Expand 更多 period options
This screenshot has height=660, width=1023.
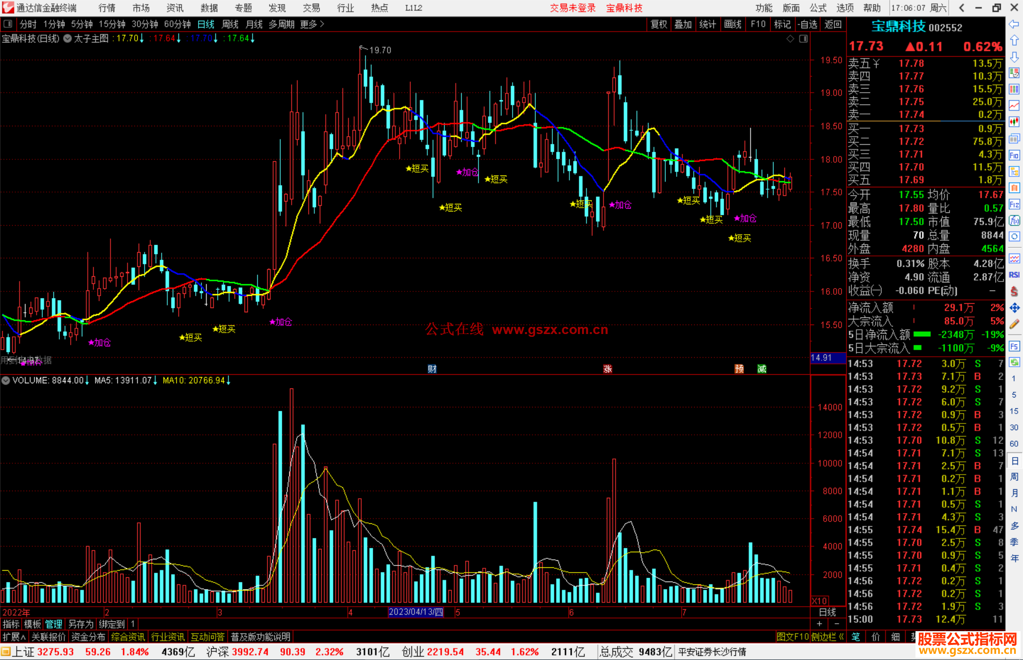click(x=312, y=24)
